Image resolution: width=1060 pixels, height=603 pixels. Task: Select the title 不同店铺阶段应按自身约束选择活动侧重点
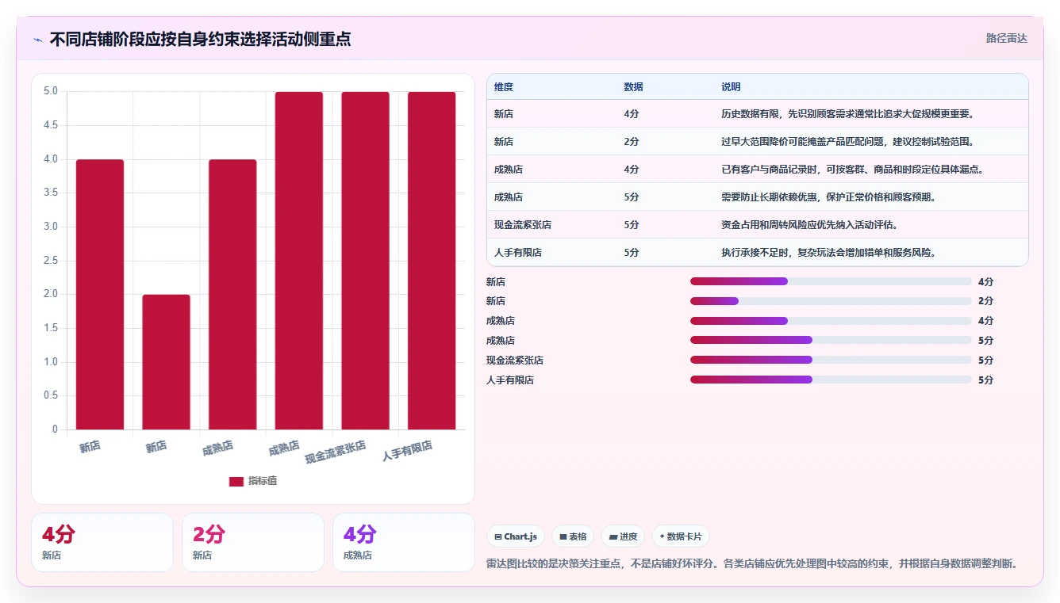pyautogui.click(x=200, y=39)
